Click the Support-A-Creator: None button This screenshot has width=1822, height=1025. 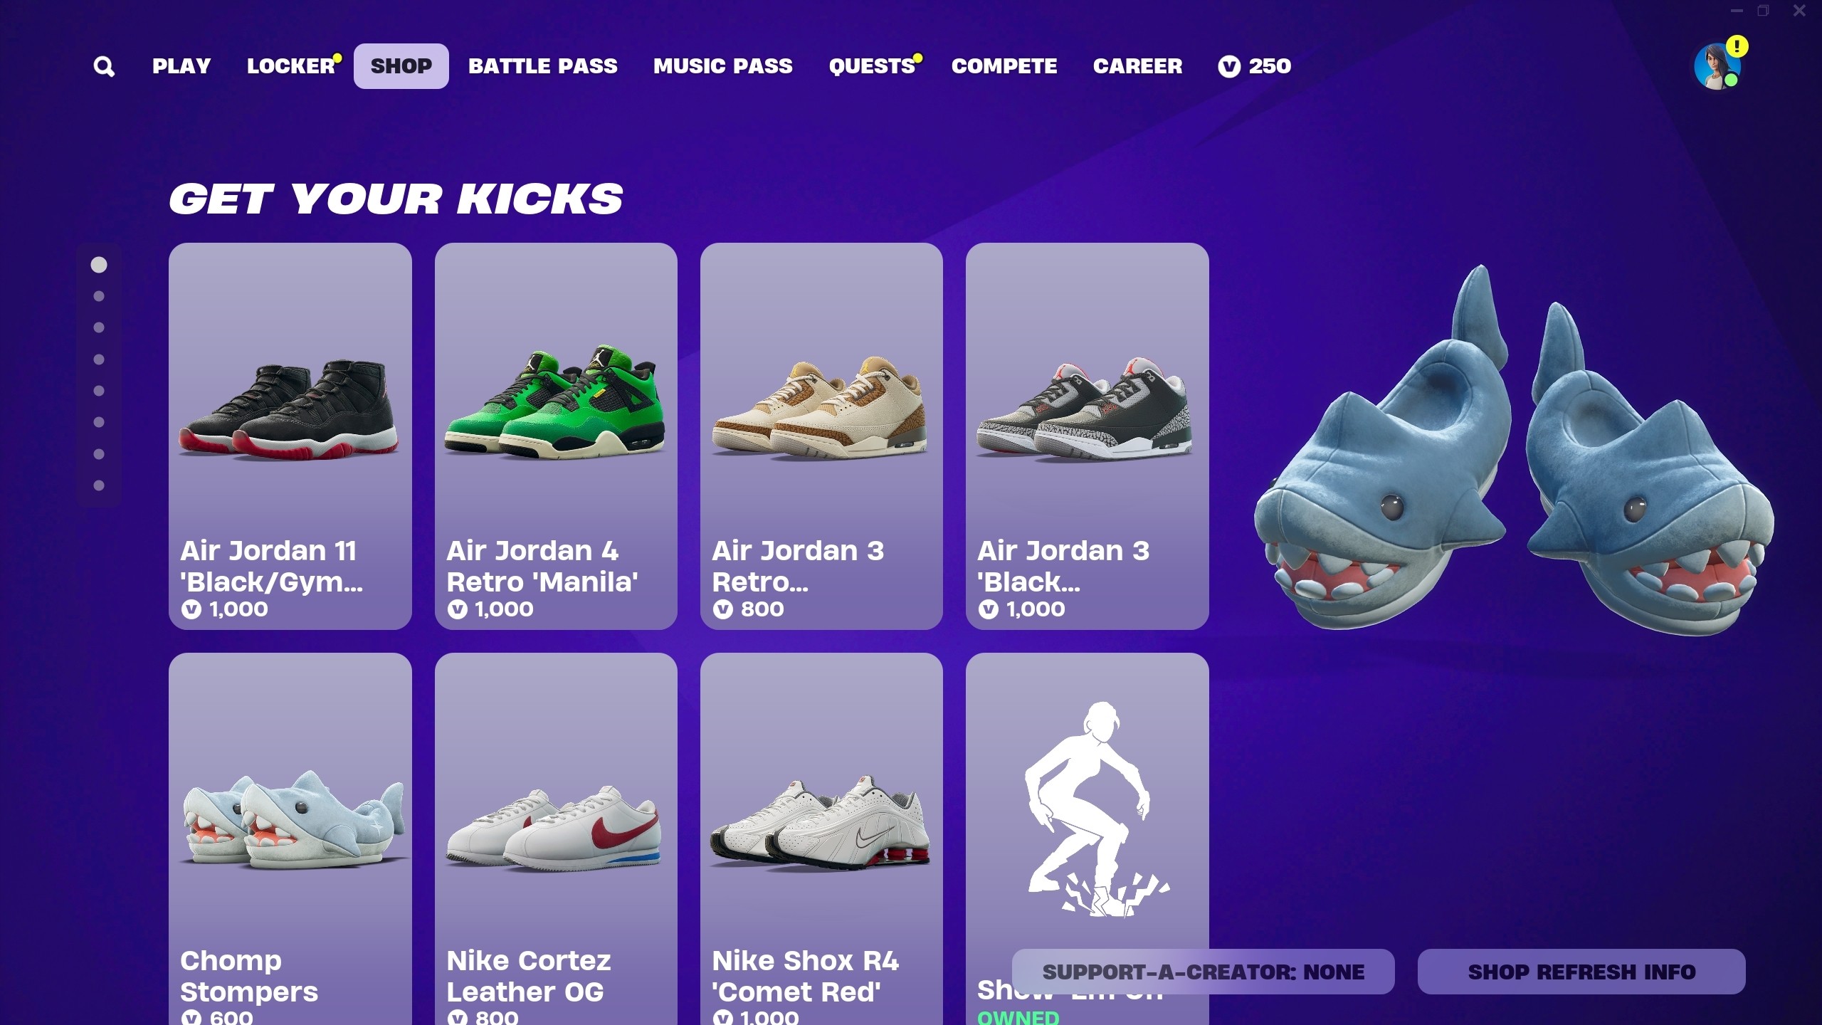1203,972
